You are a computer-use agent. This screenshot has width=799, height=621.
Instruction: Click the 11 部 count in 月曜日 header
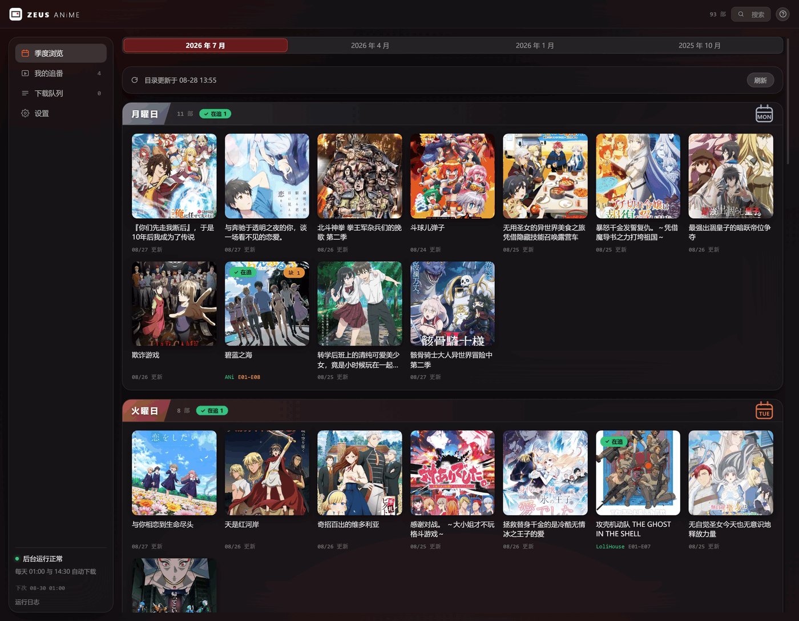(185, 114)
